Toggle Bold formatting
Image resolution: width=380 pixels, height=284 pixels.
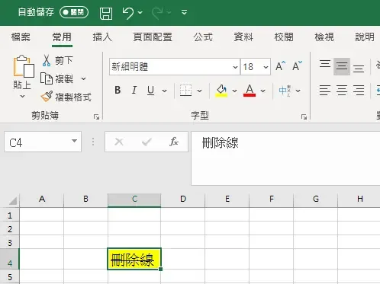click(118, 90)
